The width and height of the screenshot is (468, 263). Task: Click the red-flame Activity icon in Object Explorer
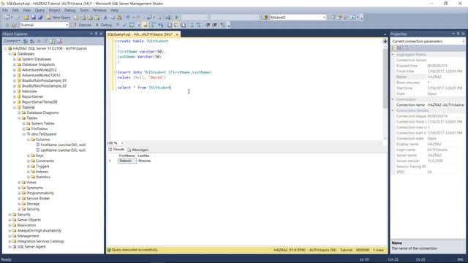(60, 41)
